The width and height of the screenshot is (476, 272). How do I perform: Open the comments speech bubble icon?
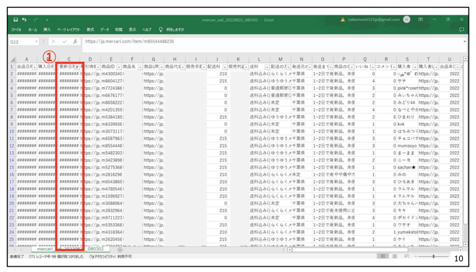(462, 29)
